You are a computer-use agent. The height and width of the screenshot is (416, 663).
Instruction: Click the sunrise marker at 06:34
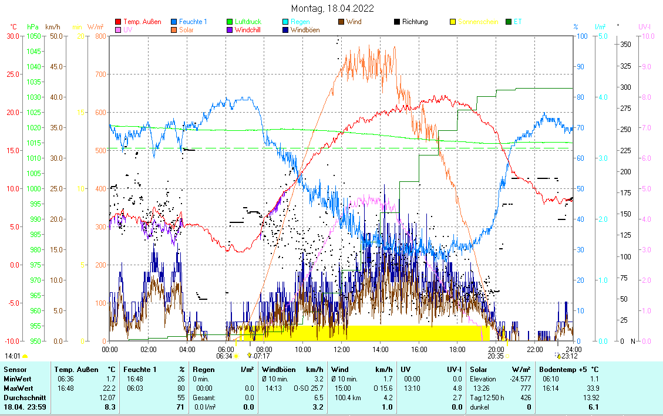[237, 356]
